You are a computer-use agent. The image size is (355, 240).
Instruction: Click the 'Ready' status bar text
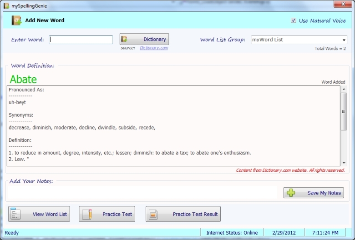[x=11, y=233]
